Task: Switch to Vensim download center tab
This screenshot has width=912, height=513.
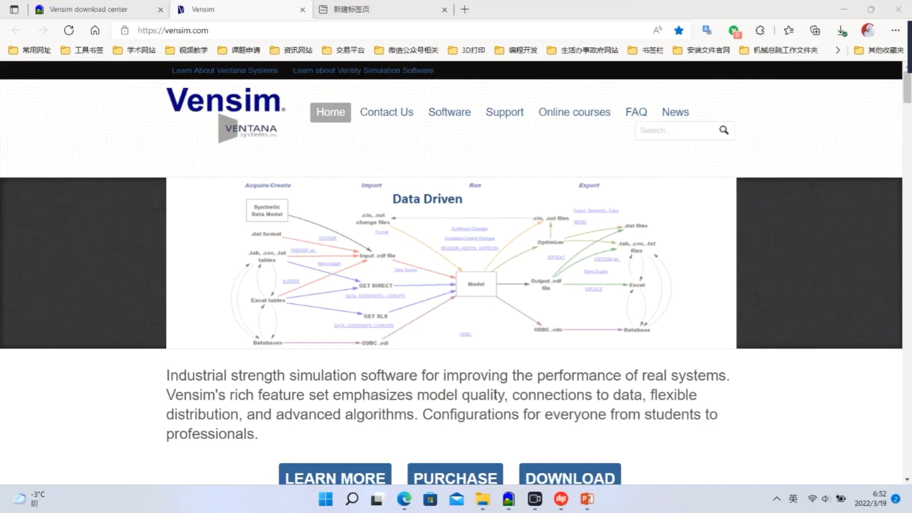Action: pyautogui.click(x=89, y=9)
